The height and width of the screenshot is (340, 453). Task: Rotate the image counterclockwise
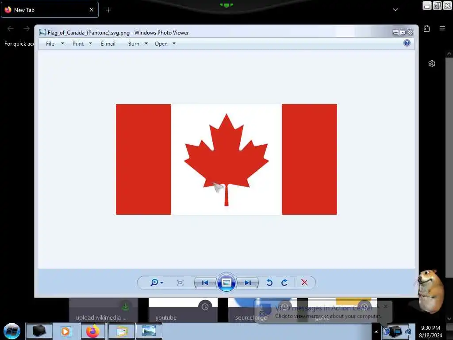click(269, 282)
